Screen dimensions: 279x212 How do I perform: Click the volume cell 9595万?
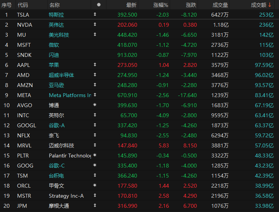click(x=220, y=115)
